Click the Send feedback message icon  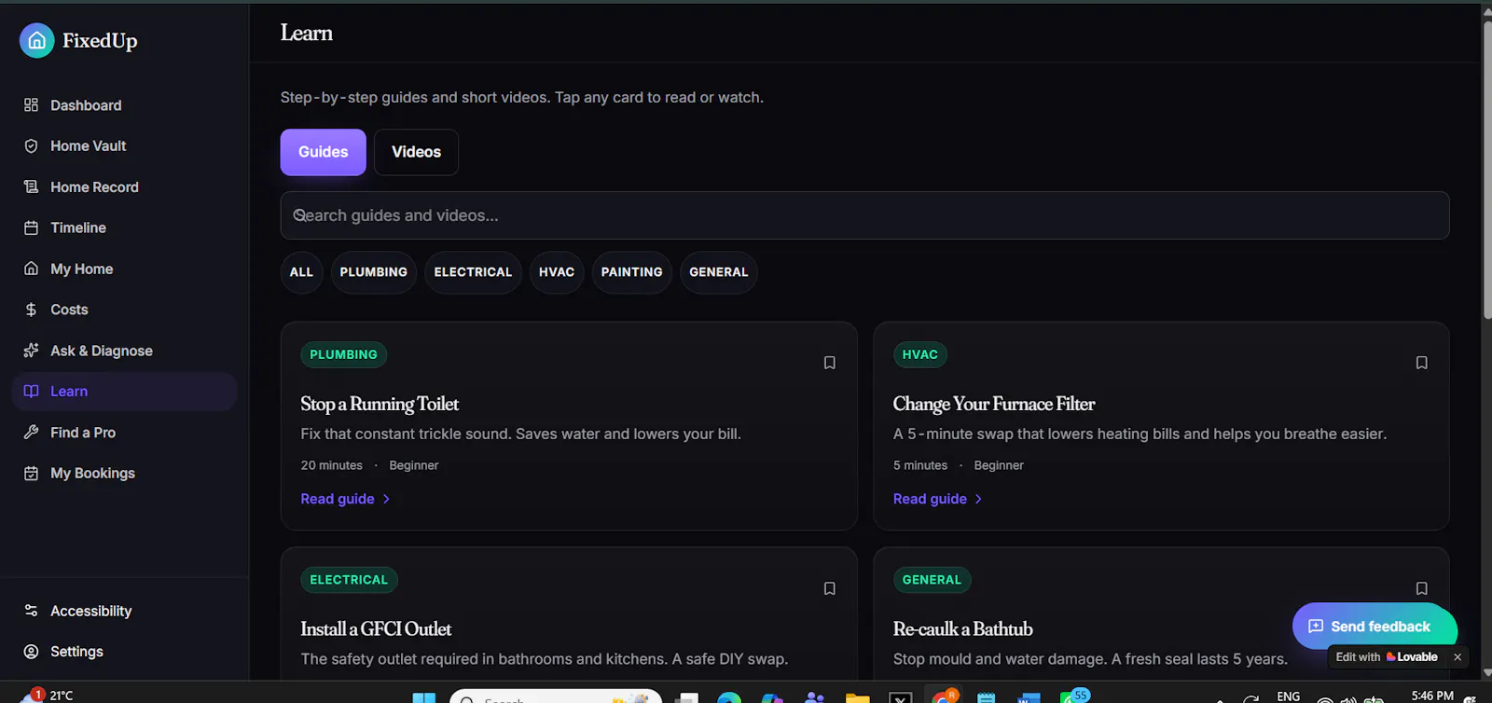point(1316,627)
